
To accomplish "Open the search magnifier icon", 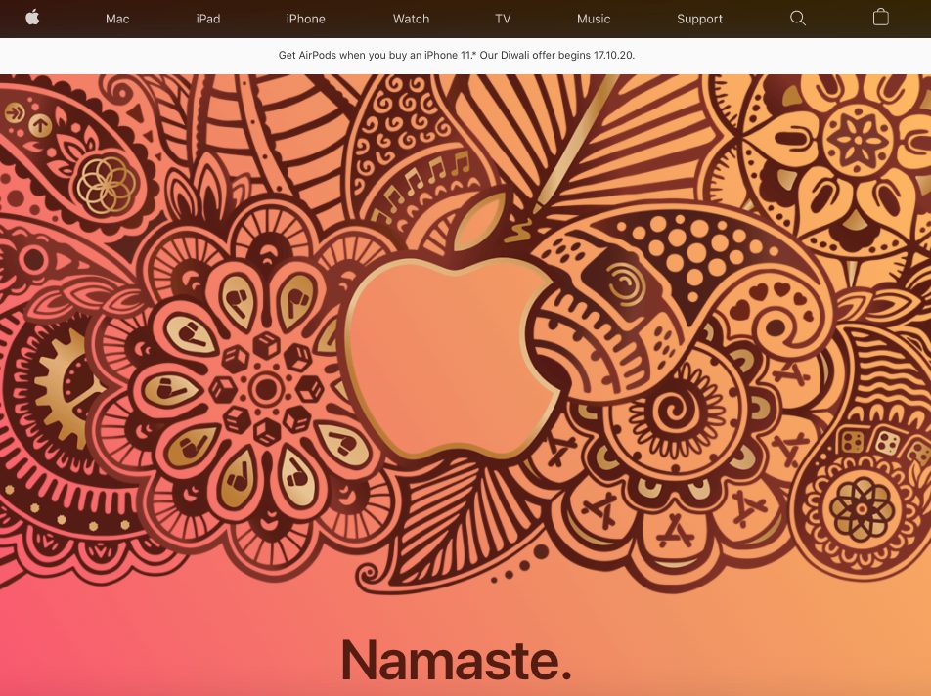I will 798,18.
